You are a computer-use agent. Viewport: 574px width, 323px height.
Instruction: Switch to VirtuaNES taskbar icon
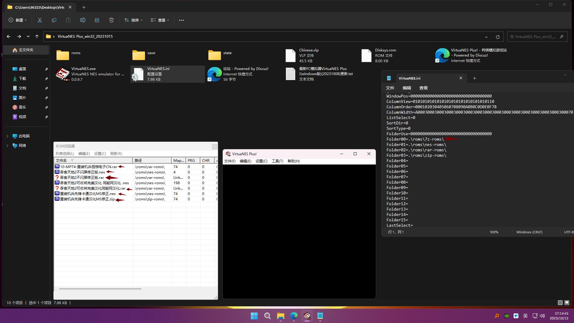tap(307, 316)
